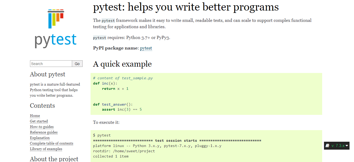Image resolution: width=354 pixels, height=162 pixels.
Task: Open the Home sidebar link
Action: point(35,116)
